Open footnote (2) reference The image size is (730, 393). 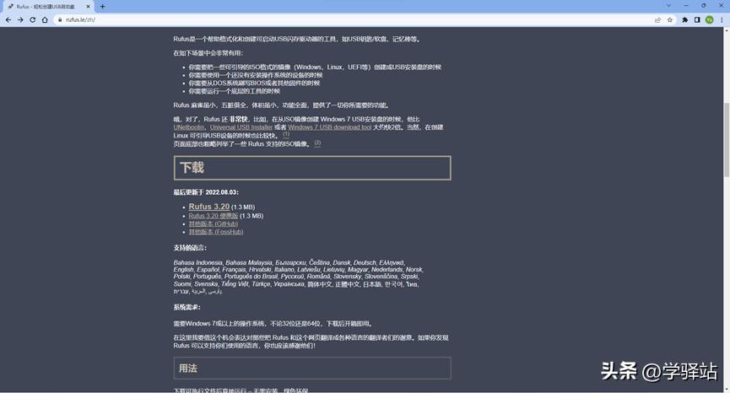pyautogui.click(x=317, y=143)
